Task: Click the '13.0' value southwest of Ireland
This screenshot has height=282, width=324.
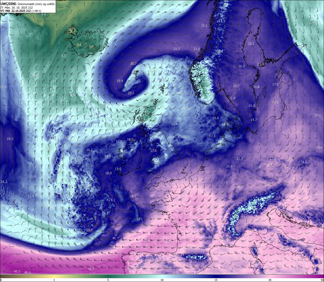Action: point(118,169)
